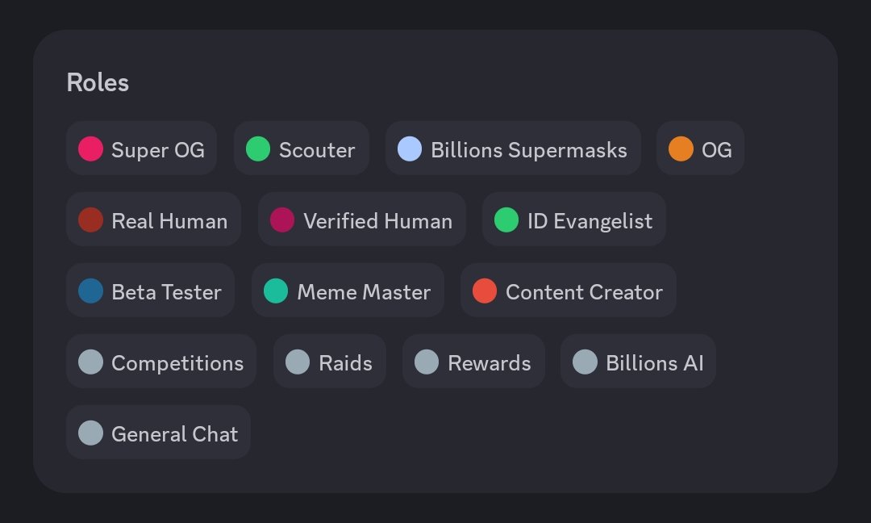Select the Rewards role chip
The image size is (871, 523).
pyautogui.click(x=473, y=362)
